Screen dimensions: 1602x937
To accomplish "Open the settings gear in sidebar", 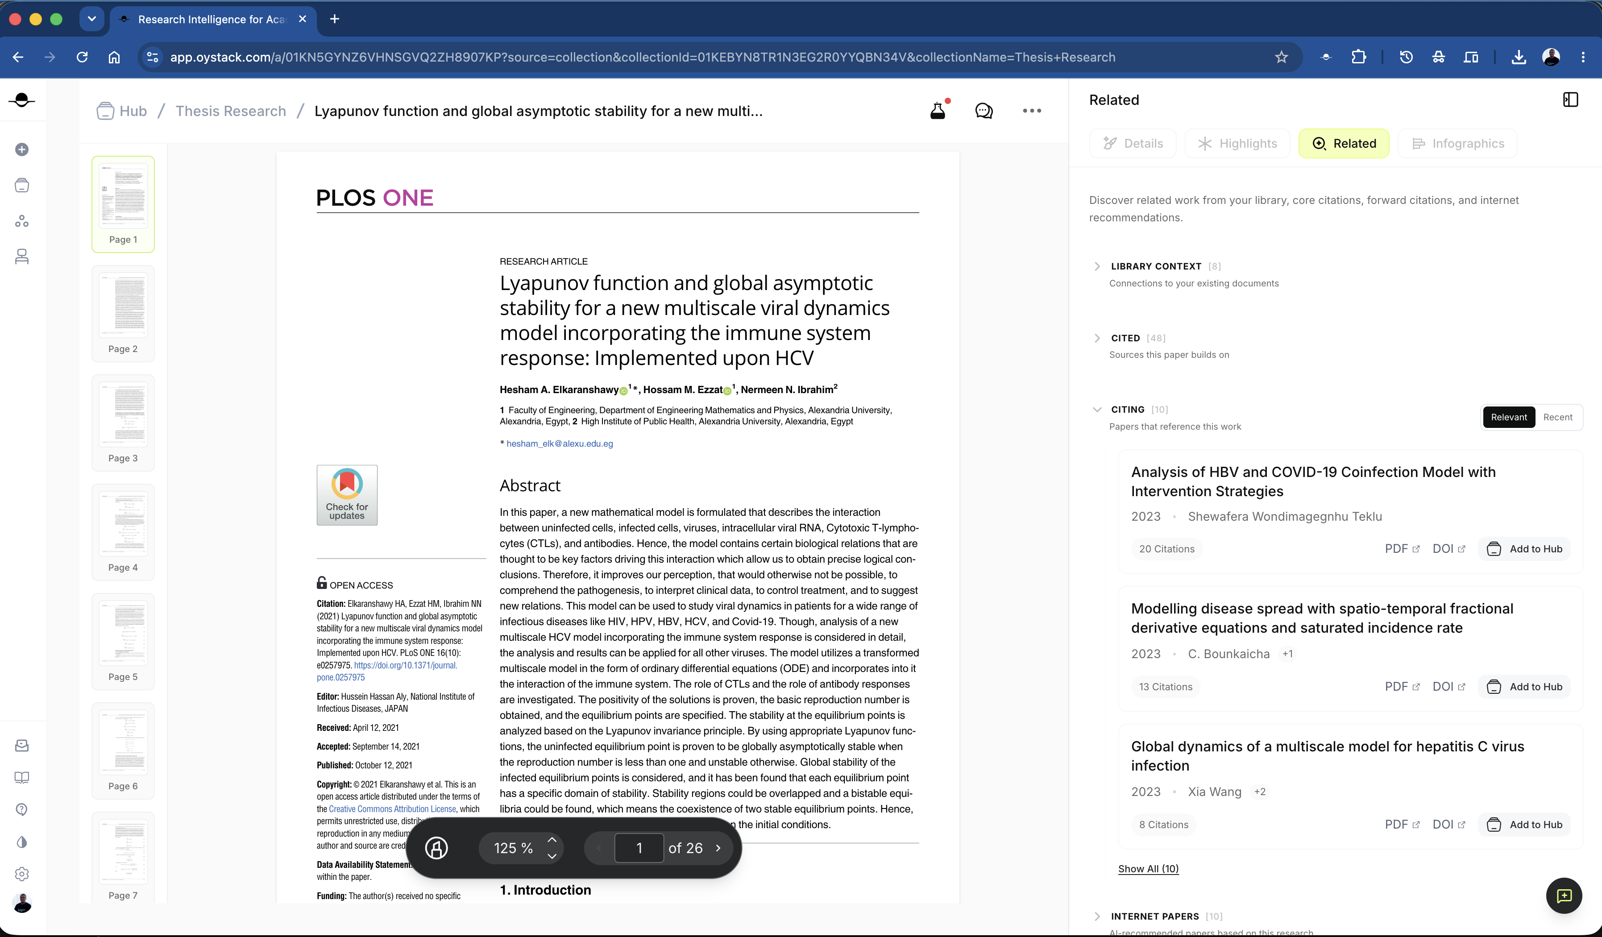I will click(x=22, y=874).
